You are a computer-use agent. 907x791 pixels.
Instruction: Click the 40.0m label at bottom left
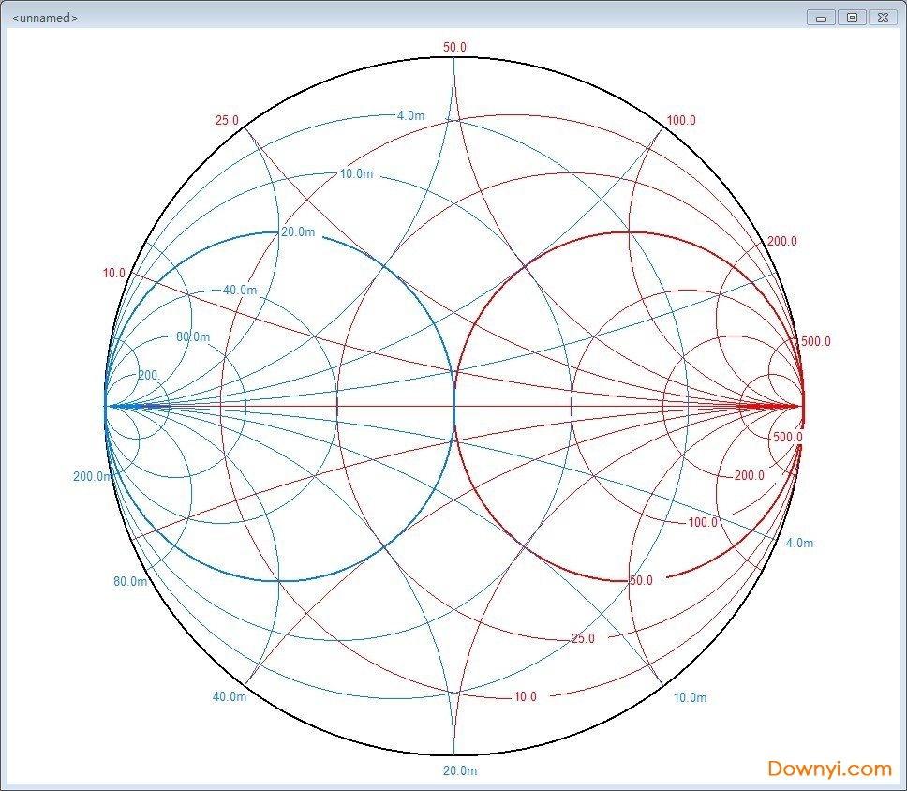click(x=228, y=697)
